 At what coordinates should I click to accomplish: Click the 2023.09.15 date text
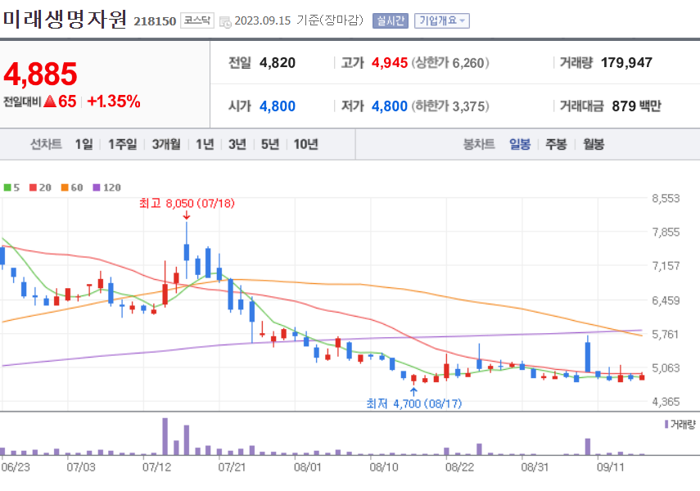click(x=263, y=20)
